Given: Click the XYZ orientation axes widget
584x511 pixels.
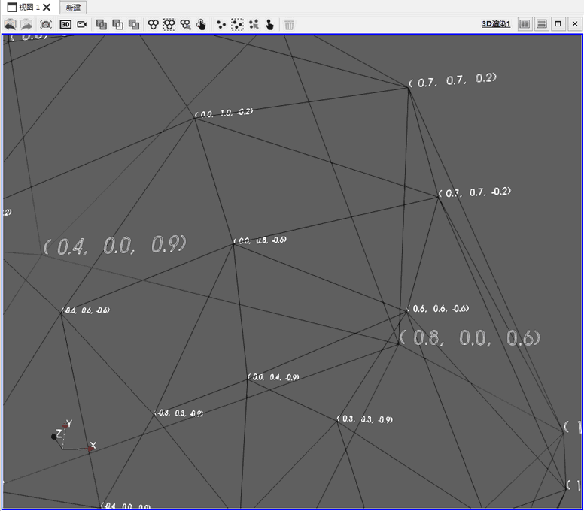Looking at the screenshot, I should [x=74, y=436].
